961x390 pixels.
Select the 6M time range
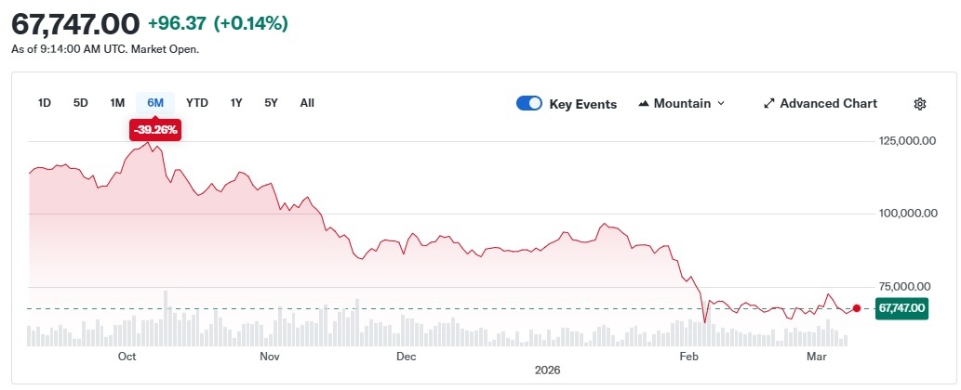[x=155, y=103]
